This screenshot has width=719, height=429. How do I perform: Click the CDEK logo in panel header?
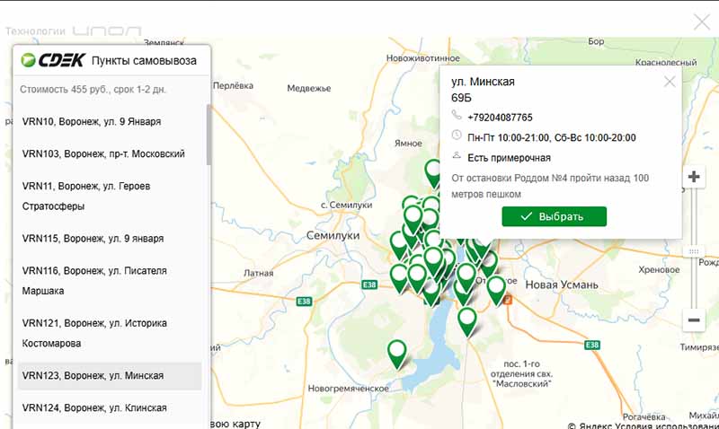pos(53,60)
